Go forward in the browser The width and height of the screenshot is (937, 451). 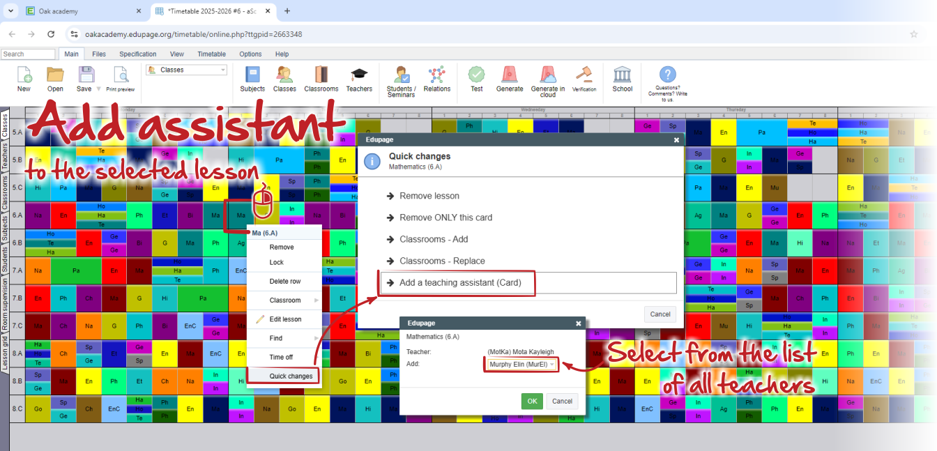(31, 34)
